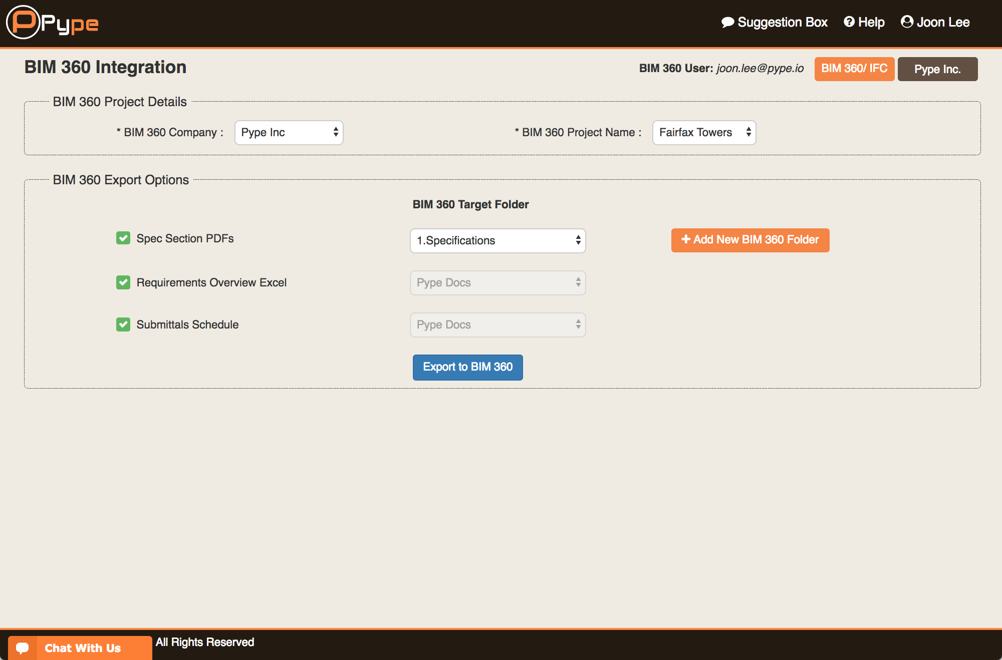
Task: Toggle the Submittals Schedule checkbox
Action: click(x=123, y=324)
